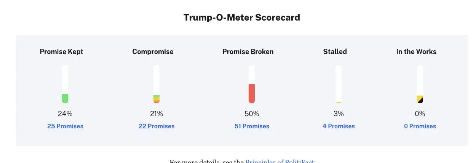Click the Compromise heading

coord(153,52)
